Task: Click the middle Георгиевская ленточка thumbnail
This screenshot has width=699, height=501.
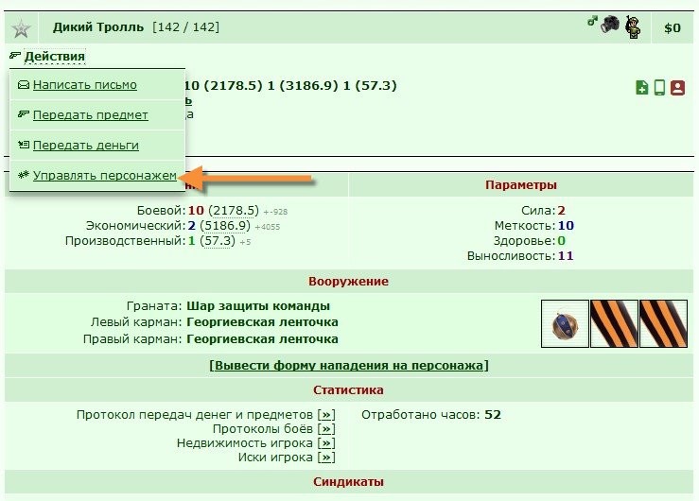Action: [614, 323]
